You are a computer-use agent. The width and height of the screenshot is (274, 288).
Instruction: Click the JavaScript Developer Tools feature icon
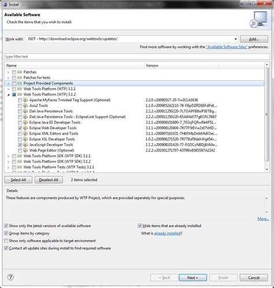(x=25, y=145)
